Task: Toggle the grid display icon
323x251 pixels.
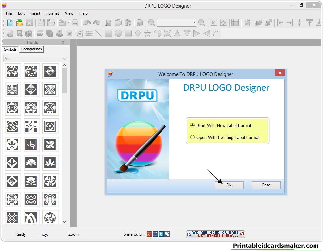Action: coord(235,23)
